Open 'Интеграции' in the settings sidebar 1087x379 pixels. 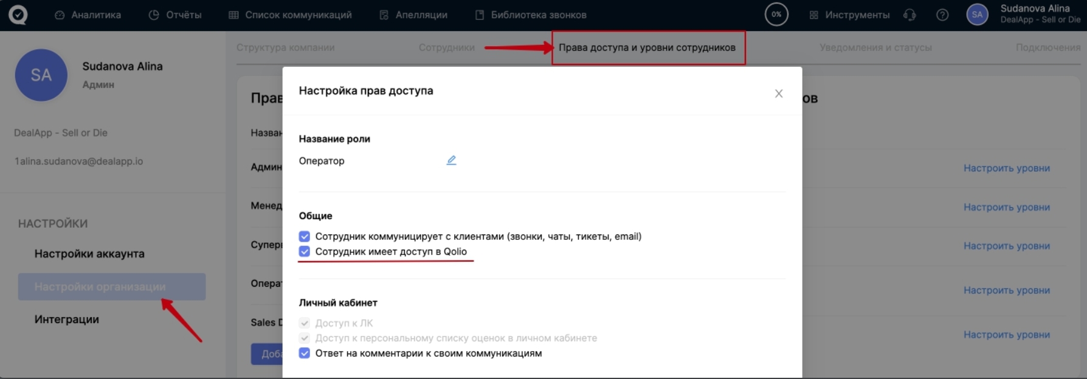pos(67,319)
